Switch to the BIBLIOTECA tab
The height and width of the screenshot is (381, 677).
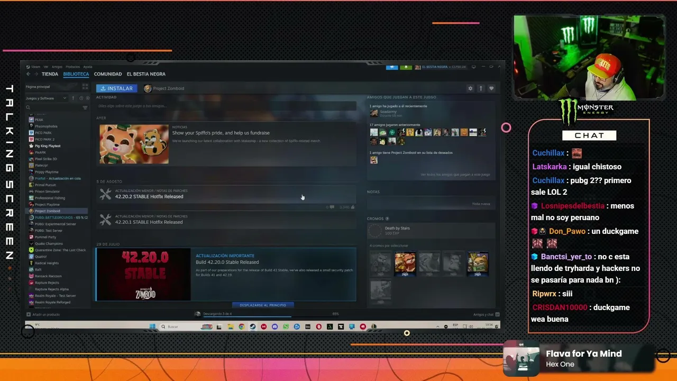point(76,74)
